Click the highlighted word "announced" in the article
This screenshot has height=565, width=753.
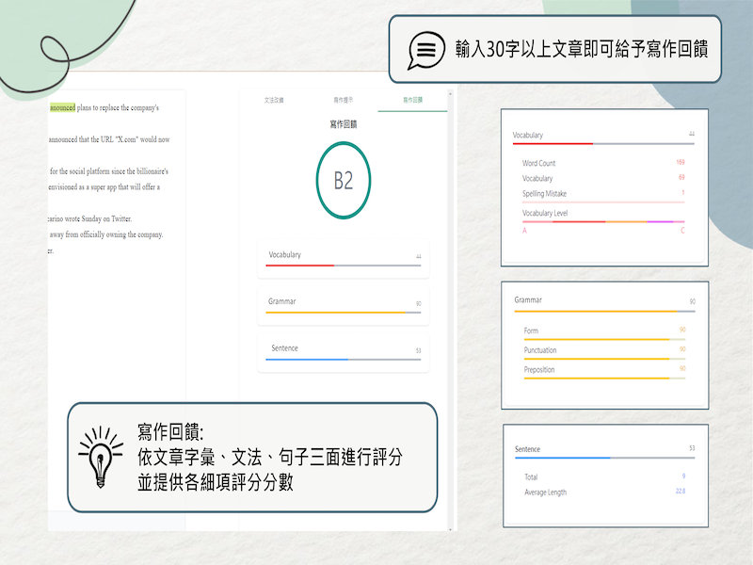tap(62, 106)
